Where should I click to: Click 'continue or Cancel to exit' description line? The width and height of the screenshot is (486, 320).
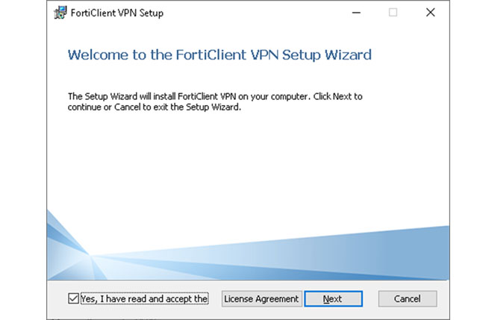155,107
